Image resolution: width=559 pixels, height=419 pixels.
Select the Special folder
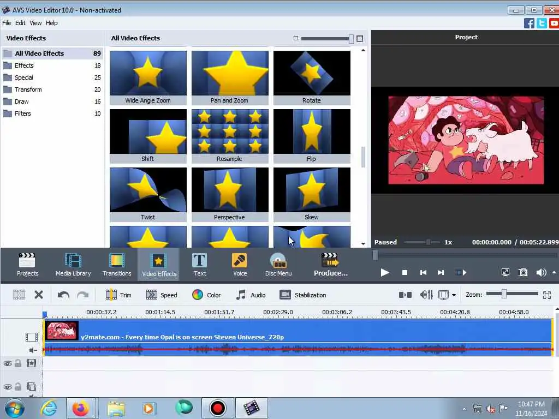point(52,77)
